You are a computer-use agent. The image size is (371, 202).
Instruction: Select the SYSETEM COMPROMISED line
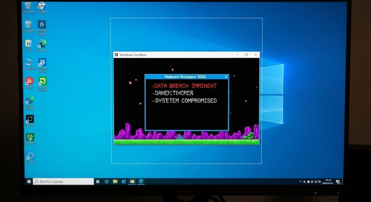[x=184, y=100]
